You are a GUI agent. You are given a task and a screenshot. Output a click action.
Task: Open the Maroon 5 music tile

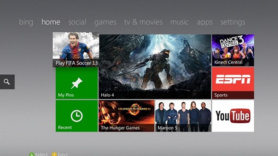(183, 116)
